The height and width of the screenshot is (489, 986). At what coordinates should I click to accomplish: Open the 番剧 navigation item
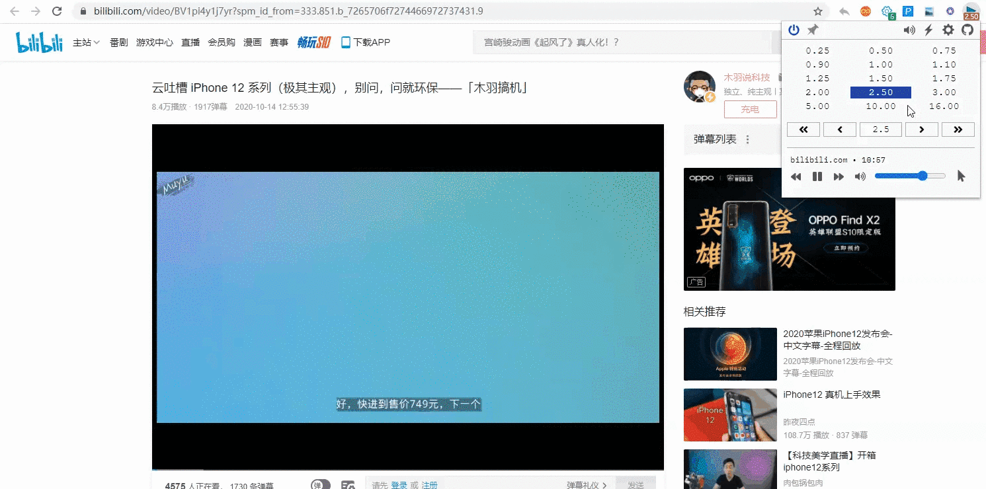pyautogui.click(x=119, y=42)
